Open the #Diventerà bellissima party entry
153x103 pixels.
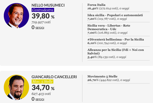(119, 41)
